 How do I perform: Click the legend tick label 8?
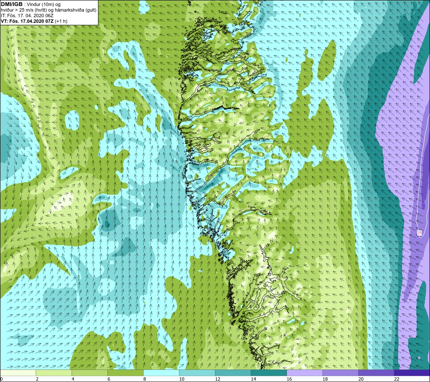(144, 379)
